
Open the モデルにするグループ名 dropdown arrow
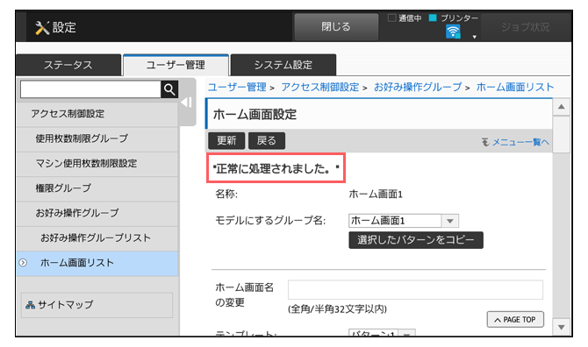coord(450,221)
